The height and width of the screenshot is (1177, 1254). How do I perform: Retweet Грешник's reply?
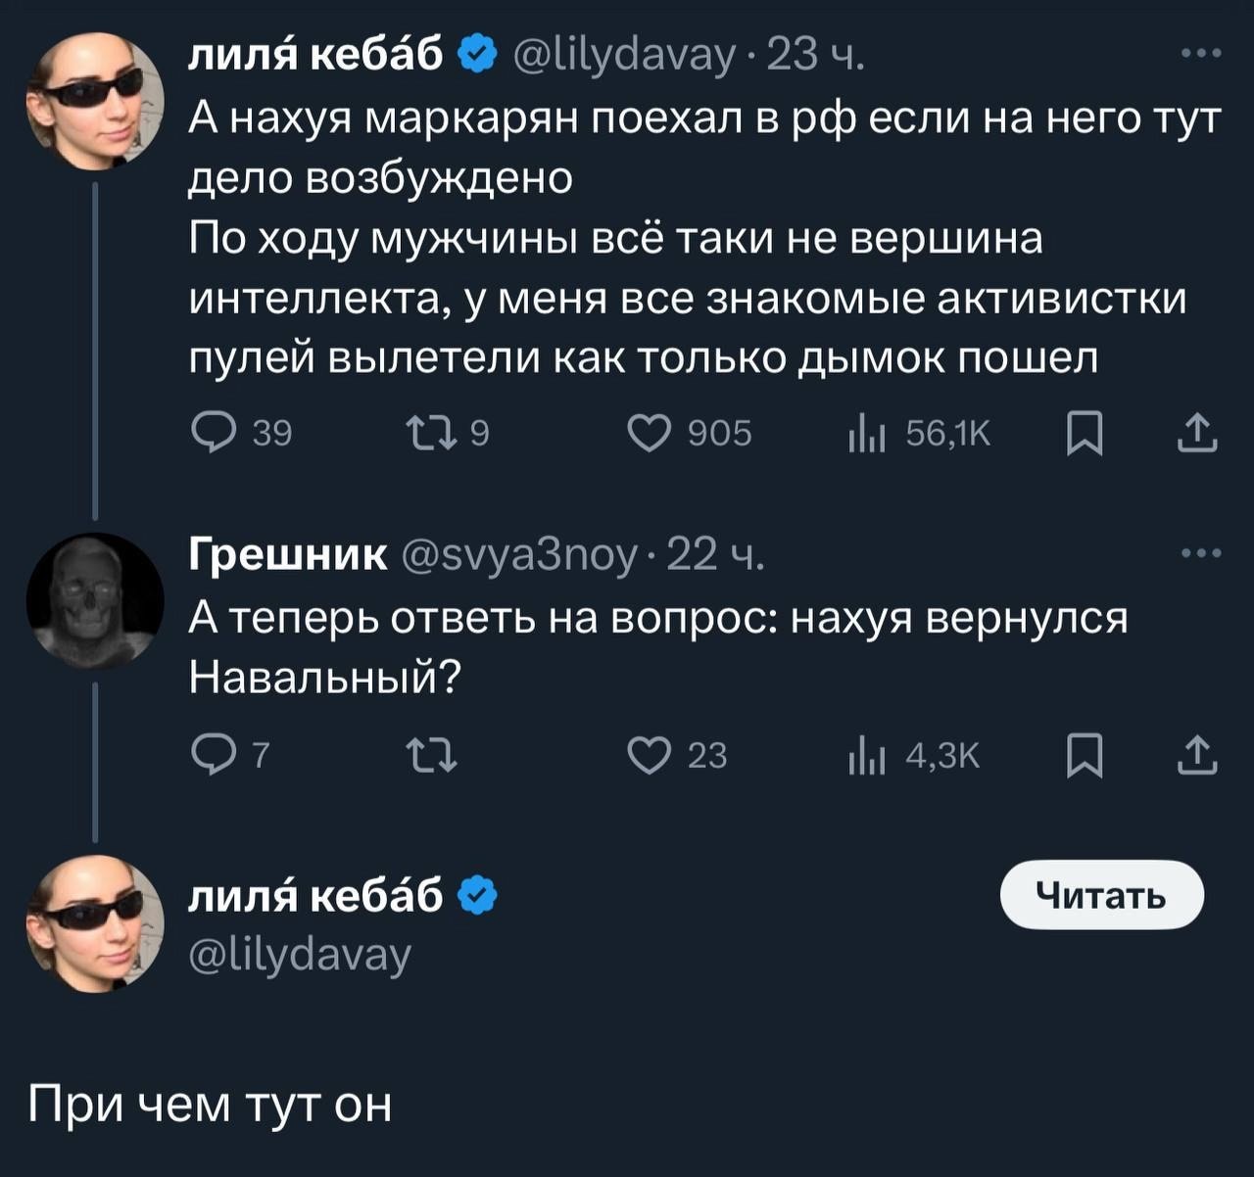point(431,755)
